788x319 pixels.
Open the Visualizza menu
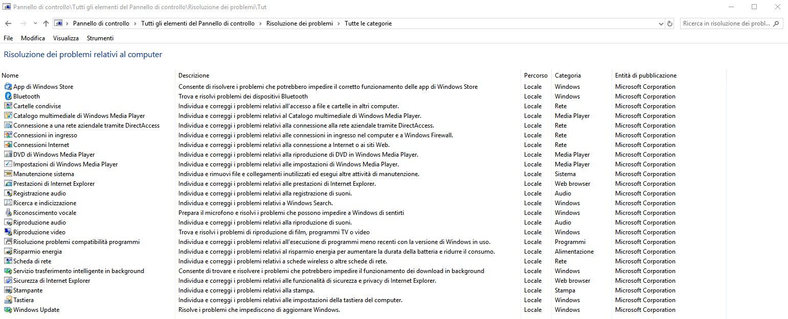[66, 38]
